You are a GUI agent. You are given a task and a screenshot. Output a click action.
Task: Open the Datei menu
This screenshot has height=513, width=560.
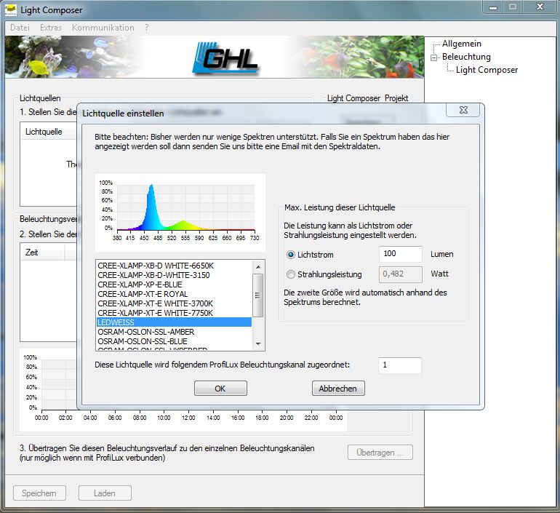pos(20,28)
